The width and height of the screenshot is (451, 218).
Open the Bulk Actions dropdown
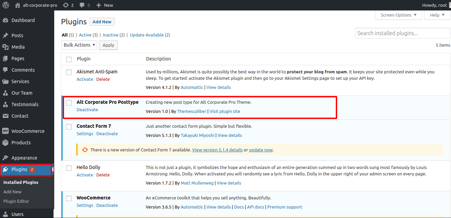pyautogui.click(x=79, y=45)
